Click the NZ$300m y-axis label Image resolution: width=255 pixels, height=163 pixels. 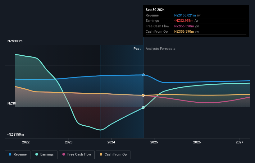coord(15,41)
